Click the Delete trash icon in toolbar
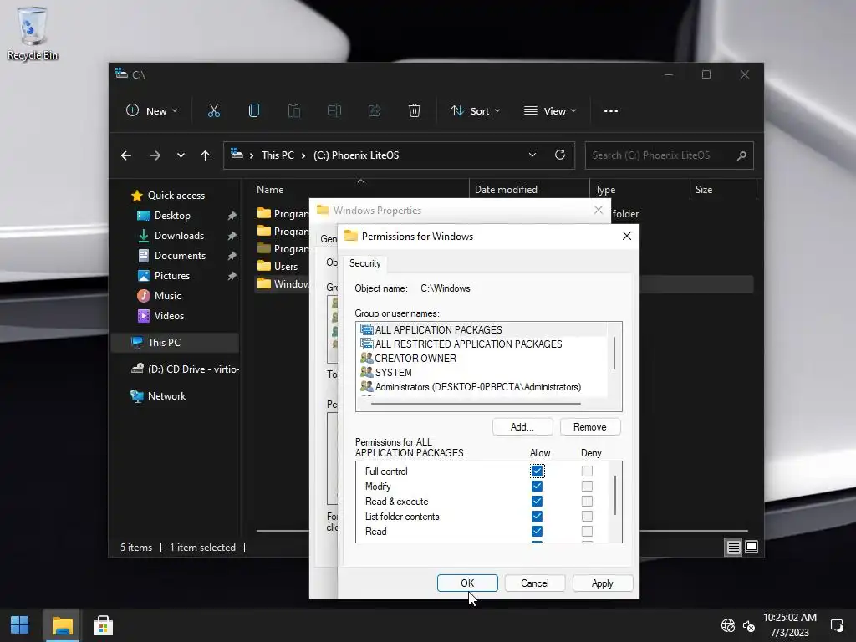This screenshot has height=642, width=856. (x=415, y=111)
